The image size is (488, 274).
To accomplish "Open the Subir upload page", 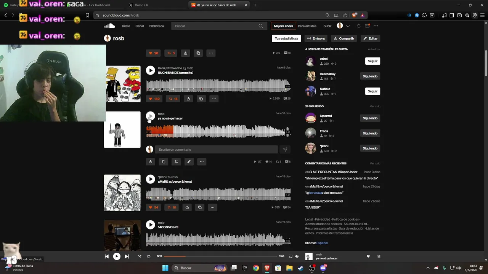I will [x=327, y=26].
